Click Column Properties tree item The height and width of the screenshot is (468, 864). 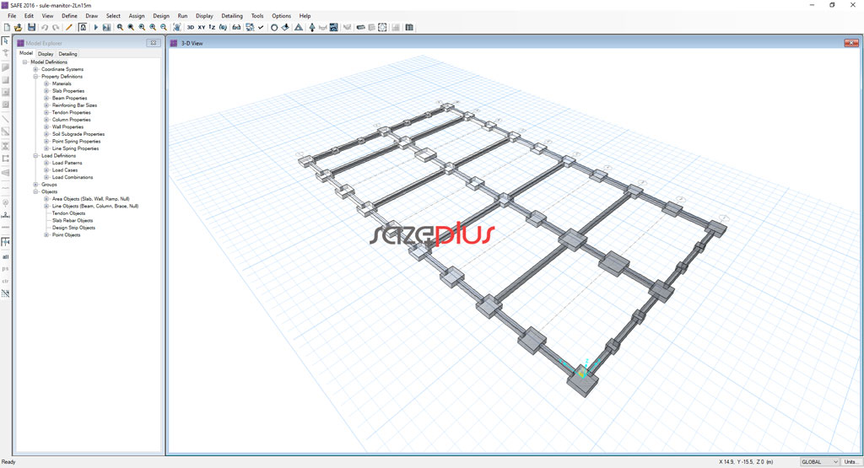pyautogui.click(x=72, y=120)
